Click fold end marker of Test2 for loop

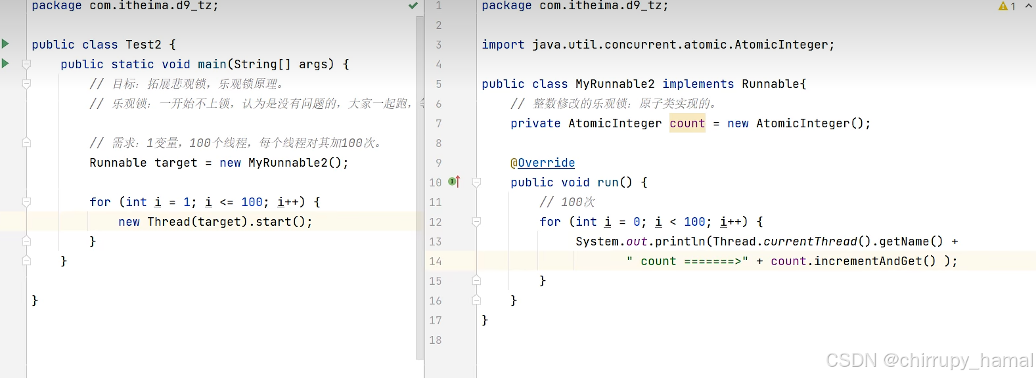26,241
